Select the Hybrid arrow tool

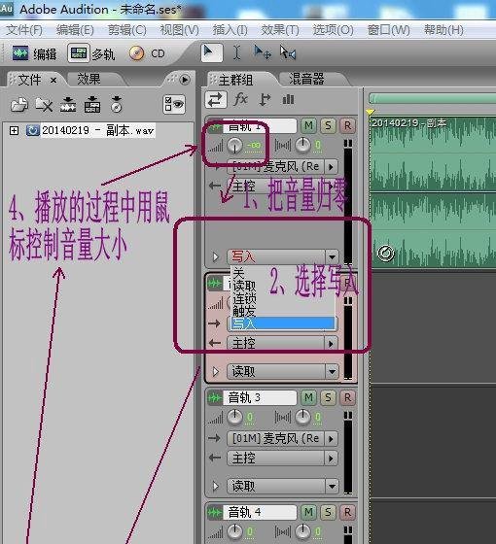coord(212,53)
